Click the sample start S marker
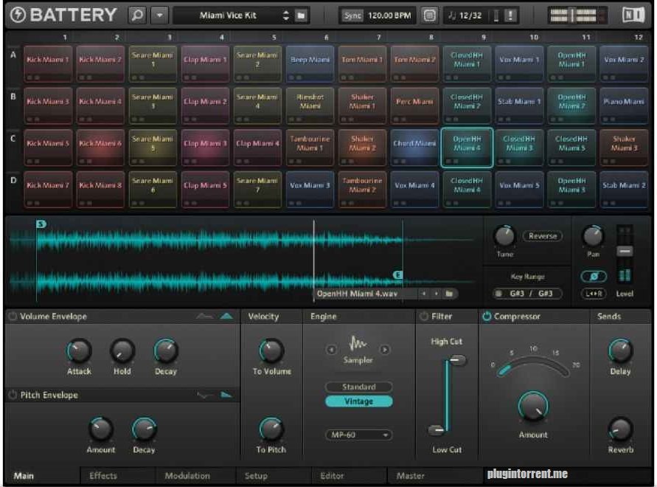Screen dimensions: 657x487 pyautogui.click(x=41, y=224)
